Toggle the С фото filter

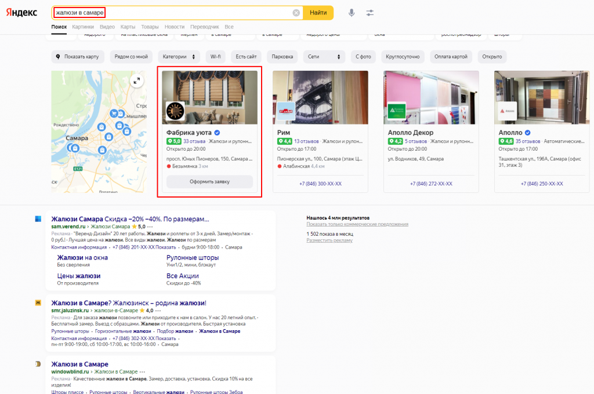point(363,57)
